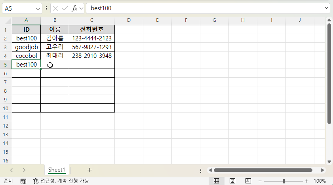Screen dimensions: 333x185
Task: Click the 567-9827-1293 phone cell
Action: [x=92, y=47]
